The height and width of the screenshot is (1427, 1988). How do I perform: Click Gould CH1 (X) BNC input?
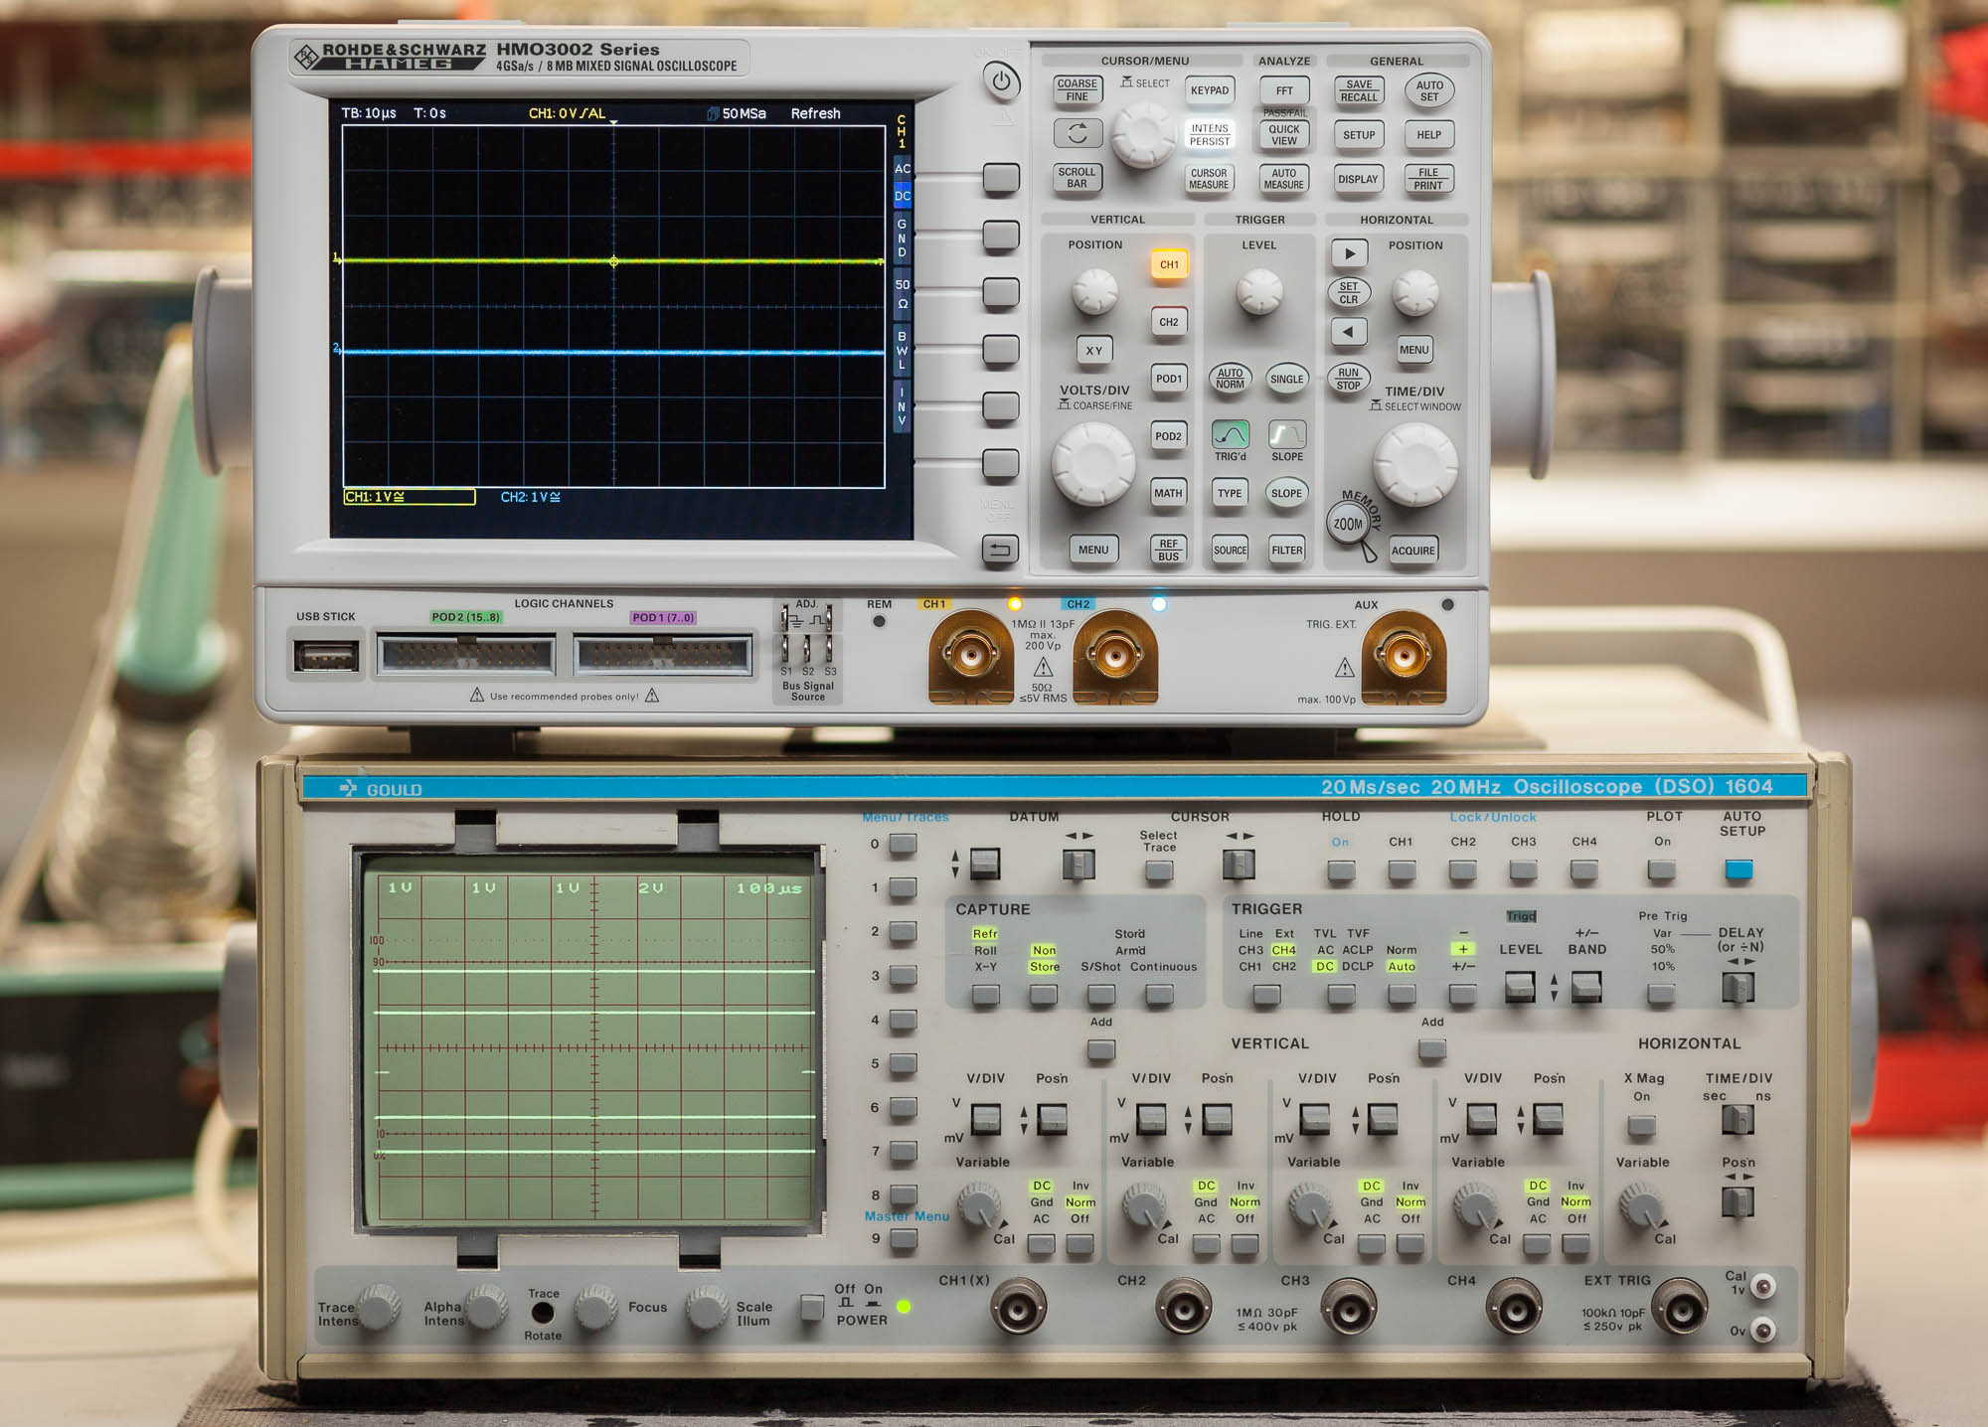[1018, 1306]
